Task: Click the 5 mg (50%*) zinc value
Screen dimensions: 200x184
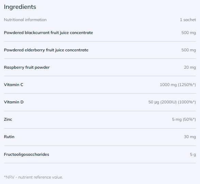Action: (184, 119)
